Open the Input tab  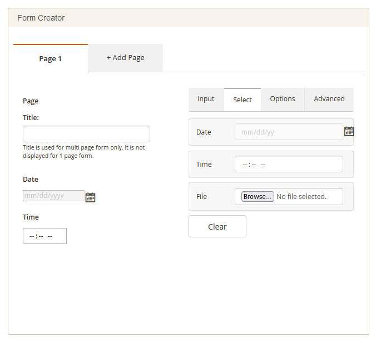tap(206, 99)
